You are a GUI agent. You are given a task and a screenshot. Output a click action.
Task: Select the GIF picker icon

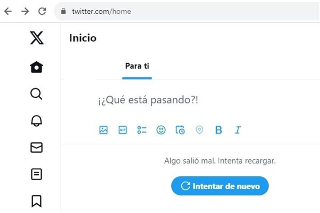point(123,130)
